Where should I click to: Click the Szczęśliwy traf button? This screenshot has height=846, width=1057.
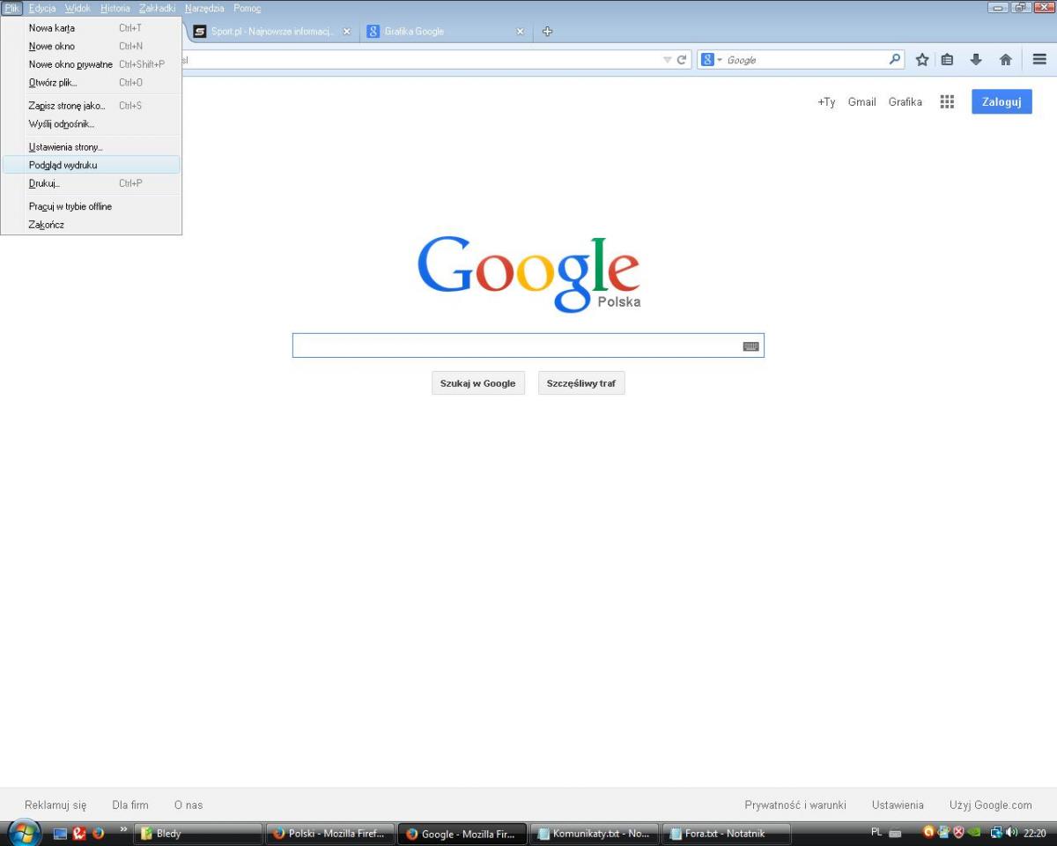[581, 383]
